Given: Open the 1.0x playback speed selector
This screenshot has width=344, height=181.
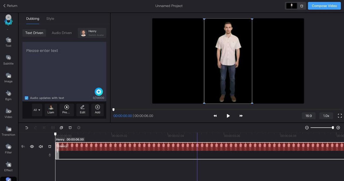Looking at the screenshot, I should [326, 116].
